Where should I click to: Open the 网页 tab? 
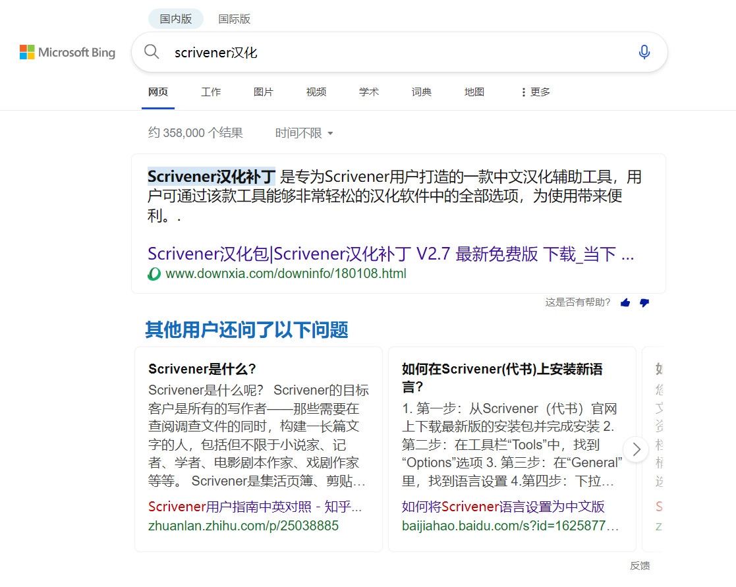(158, 92)
